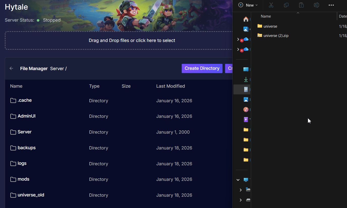The height and width of the screenshot is (208, 347).
Task: Open the See more three-dots menu
Action: coord(331,5)
